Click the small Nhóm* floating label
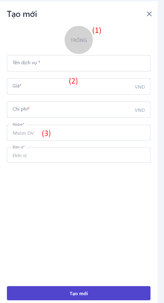164x303 pixels. click(x=19, y=125)
